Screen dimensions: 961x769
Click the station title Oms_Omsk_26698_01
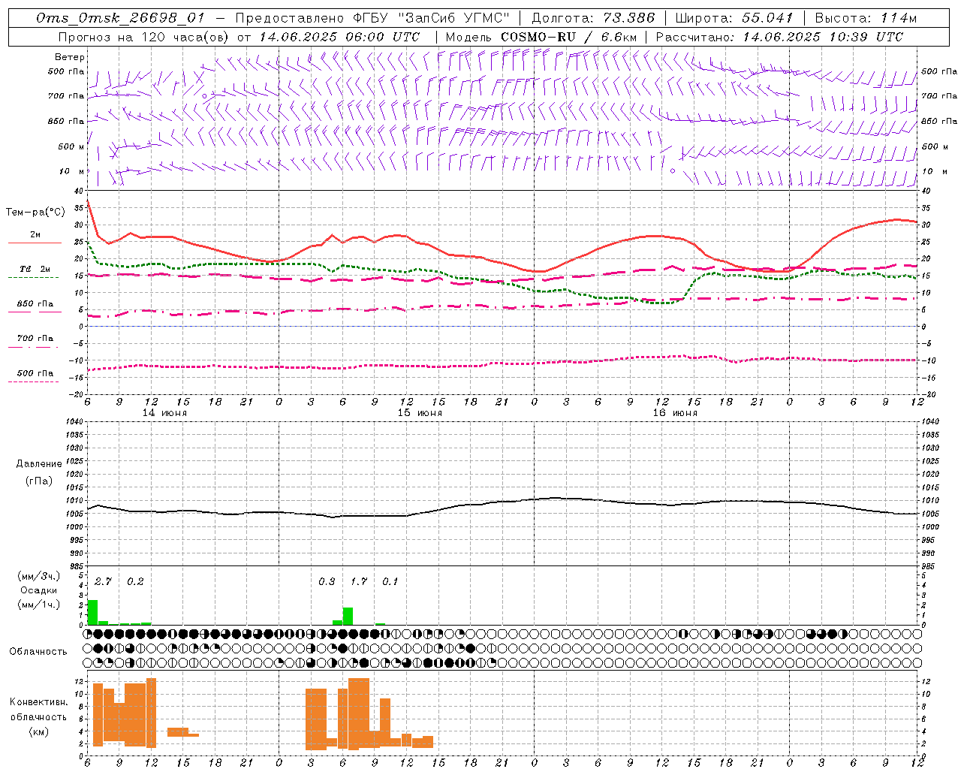tap(120, 18)
